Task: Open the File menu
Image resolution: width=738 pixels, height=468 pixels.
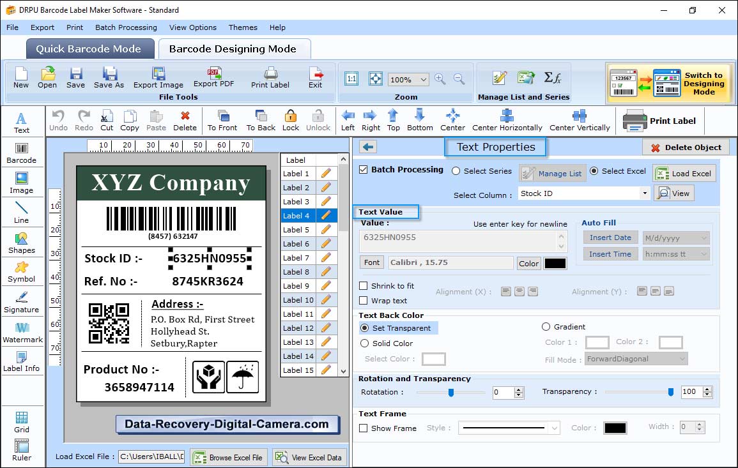Action: pos(12,27)
